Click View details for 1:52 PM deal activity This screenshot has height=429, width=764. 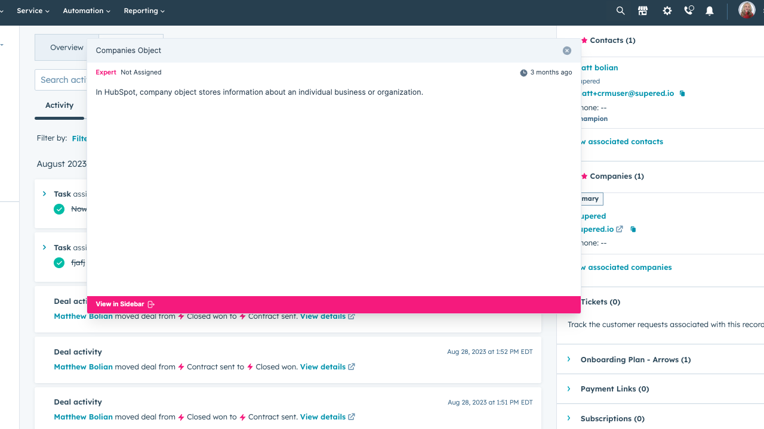[x=323, y=367]
